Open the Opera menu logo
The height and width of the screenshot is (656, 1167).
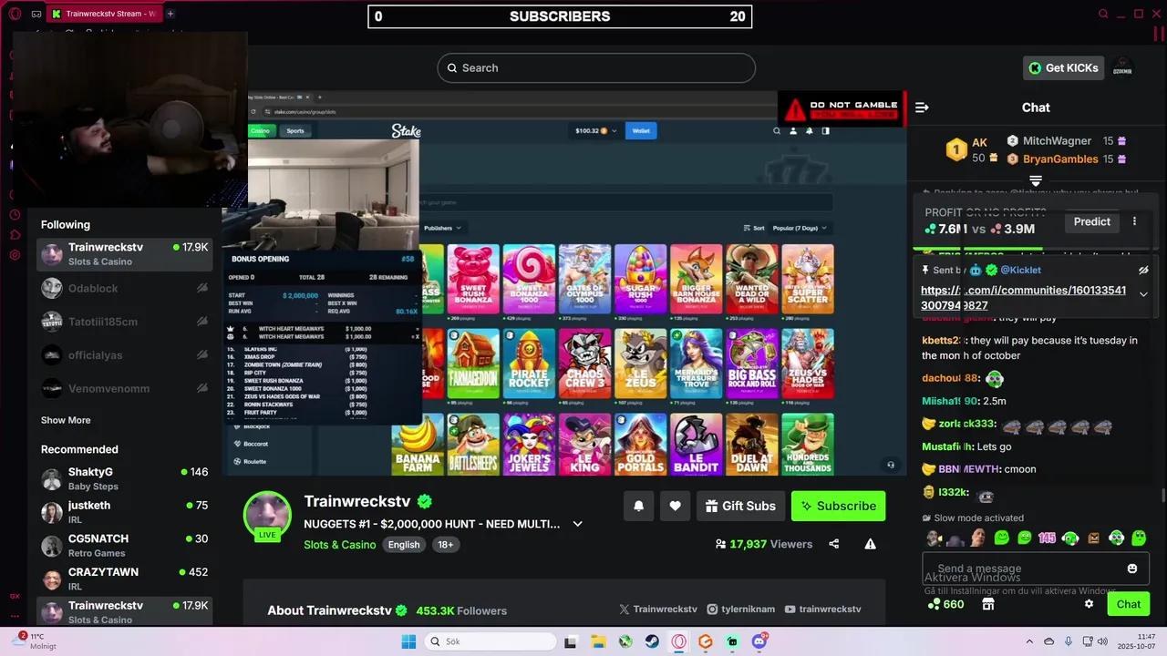pyautogui.click(x=16, y=14)
